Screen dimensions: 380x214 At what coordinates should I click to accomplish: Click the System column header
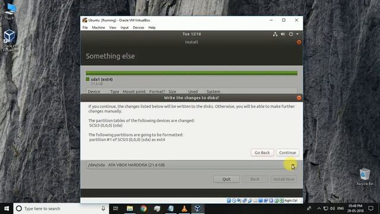(213, 92)
